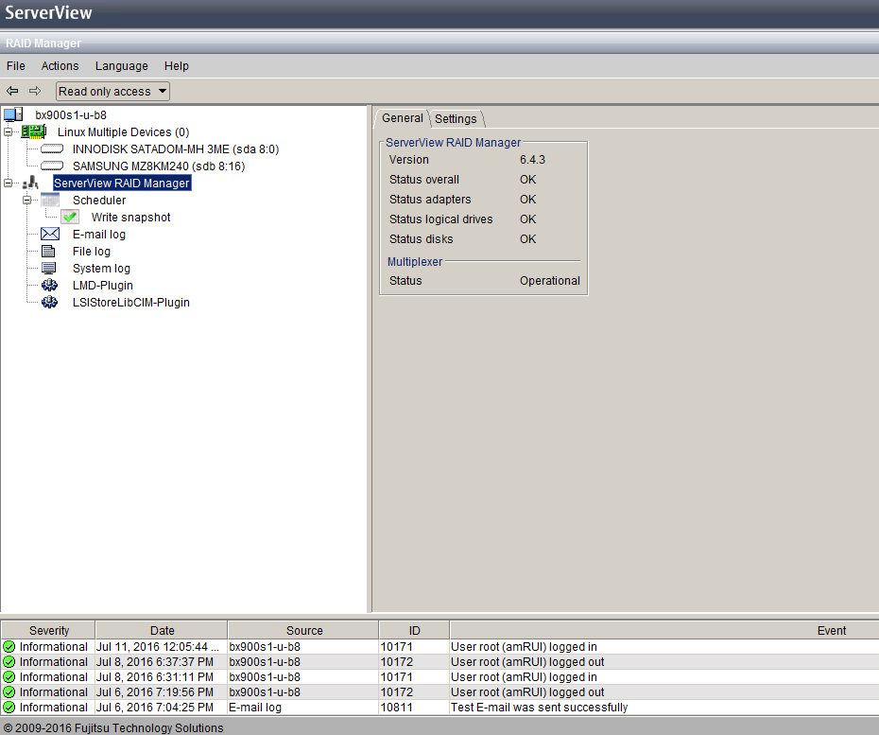Open the File menu
Image resolution: width=879 pixels, height=735 pixels.
click(x=16, y=65)
